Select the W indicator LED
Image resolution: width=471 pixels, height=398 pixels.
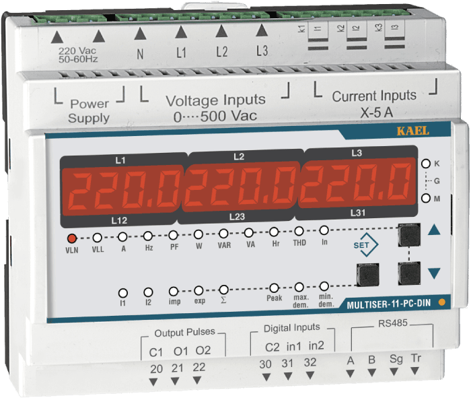pyautogui.click(x=198, y=234)
